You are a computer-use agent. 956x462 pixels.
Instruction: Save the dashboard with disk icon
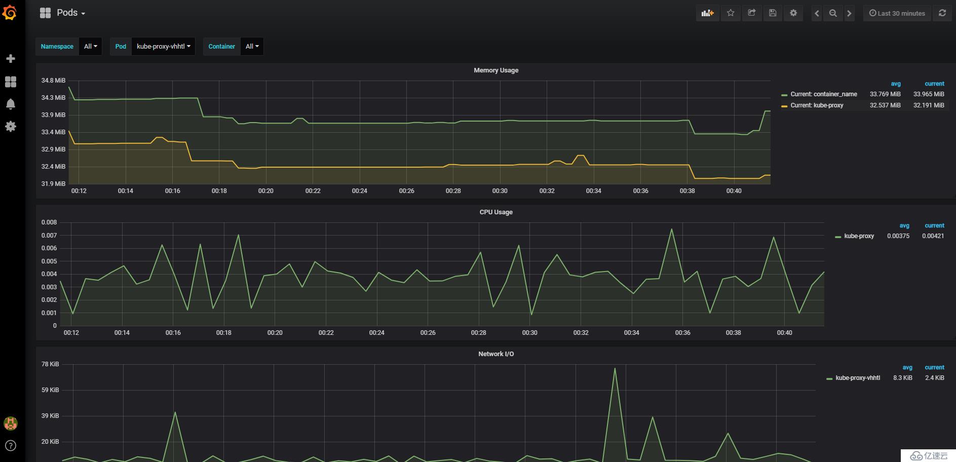(773, 13)
